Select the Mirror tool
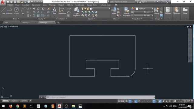 [x=38, y=12]
